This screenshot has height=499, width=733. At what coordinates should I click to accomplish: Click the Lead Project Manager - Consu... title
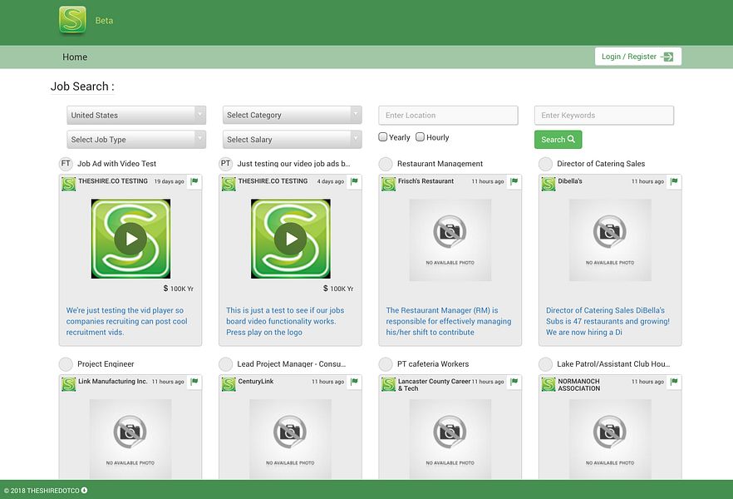coord(291,363)
